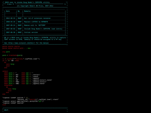
Task: Click the '(C) Copyright Robert AH Prins, 2007-2012' line
Action: click(35, 6)
